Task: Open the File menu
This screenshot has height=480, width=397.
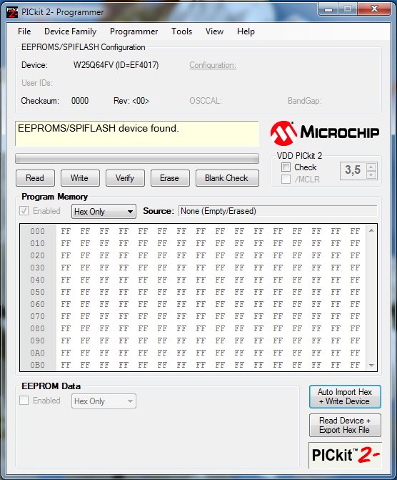Action: click(x=24, y=31)
